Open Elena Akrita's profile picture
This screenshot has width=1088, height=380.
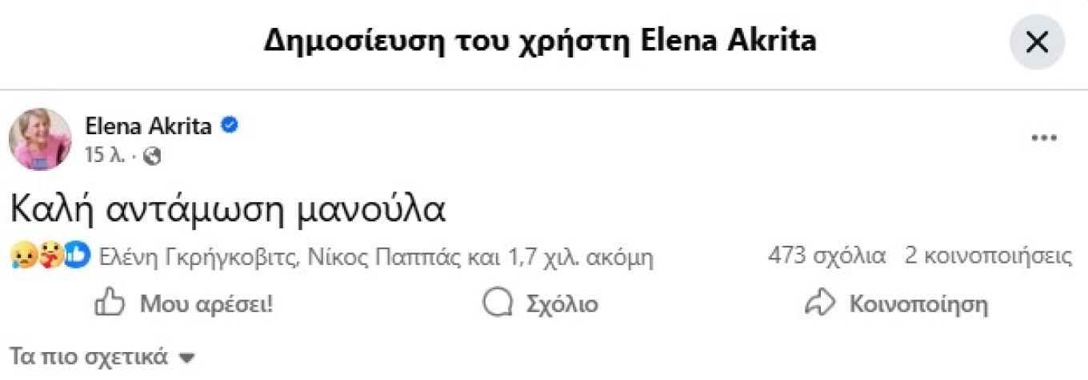tap(39, 139)
